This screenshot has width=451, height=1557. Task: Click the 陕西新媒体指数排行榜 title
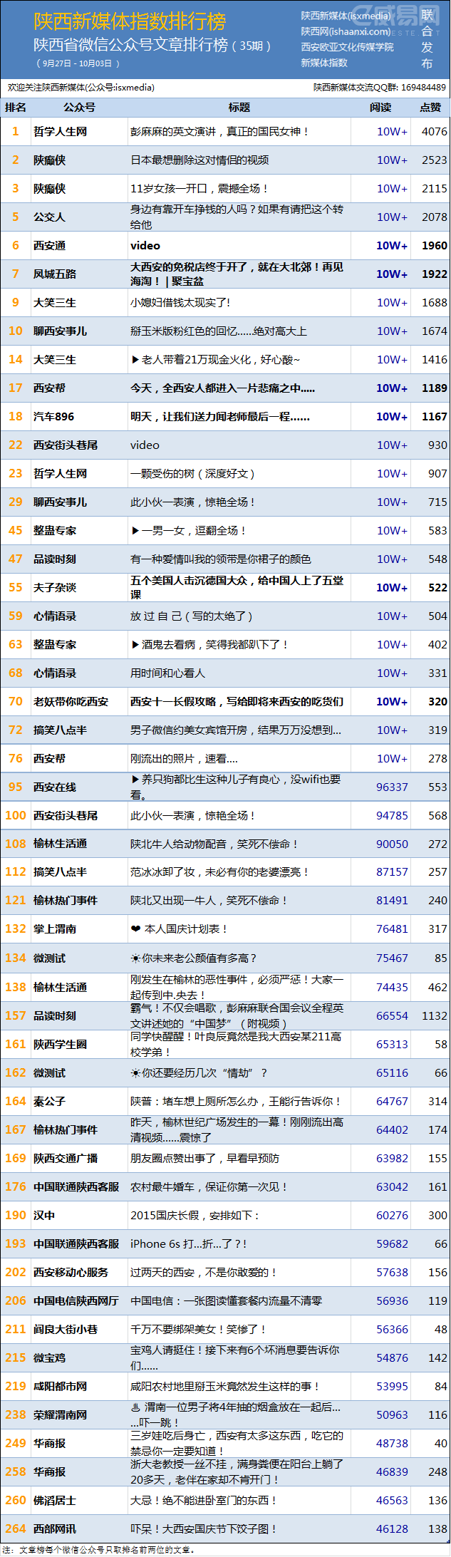click(x=130, y=21)
